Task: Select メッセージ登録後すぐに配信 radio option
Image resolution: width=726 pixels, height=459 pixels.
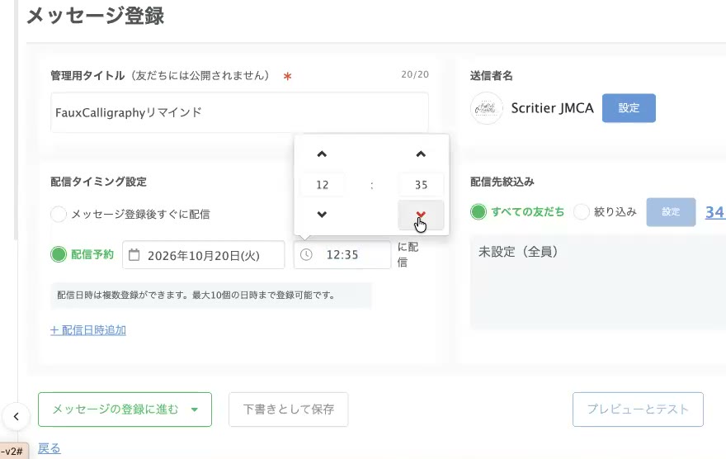Action: click(59, 214)
